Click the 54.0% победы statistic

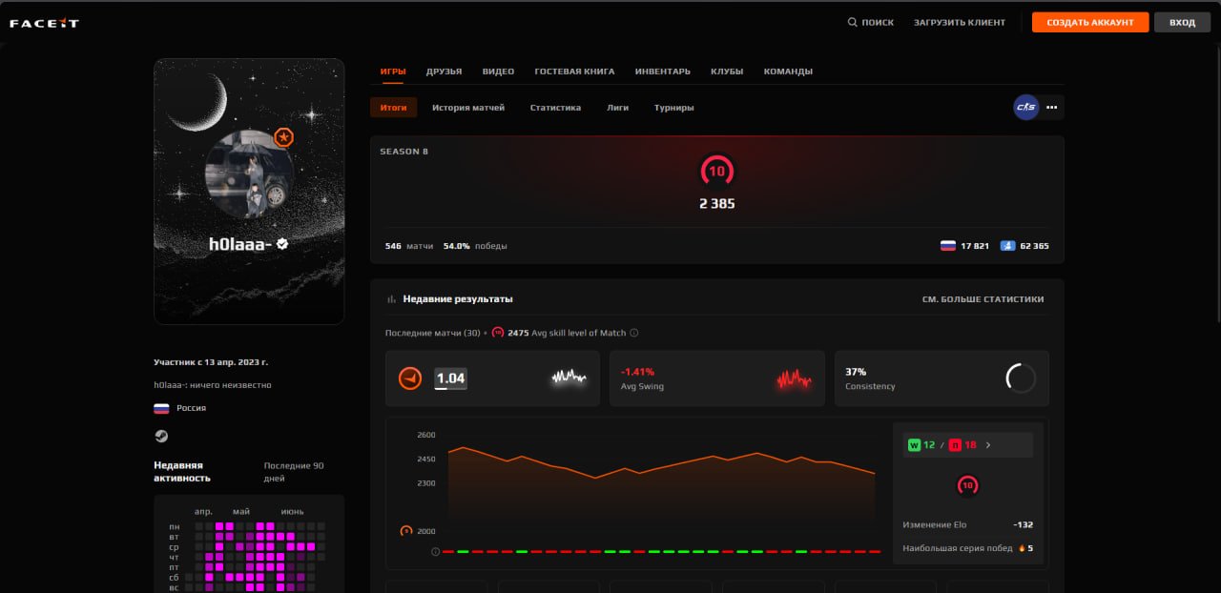(475, 246)
